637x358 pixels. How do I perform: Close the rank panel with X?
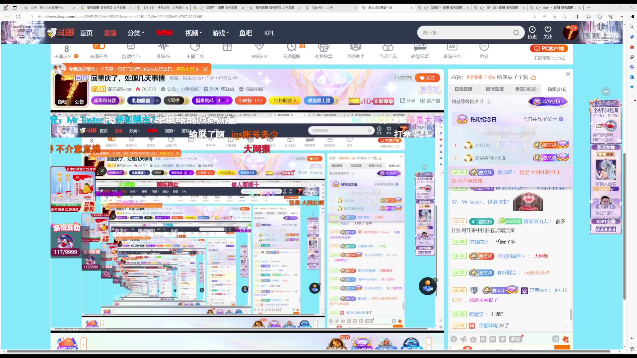pyautogui.click(x=568, y=74)
